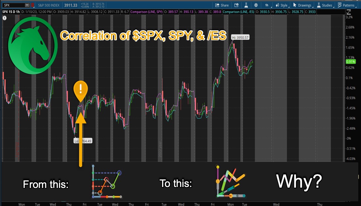Click the Hi 3950.57 price bubble

pos(241,37)
